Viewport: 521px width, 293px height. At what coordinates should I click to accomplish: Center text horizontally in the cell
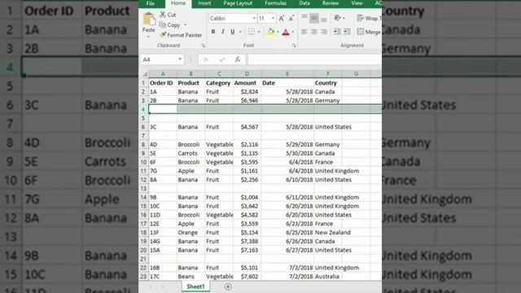pyautogui.click(x=314, y=32)
